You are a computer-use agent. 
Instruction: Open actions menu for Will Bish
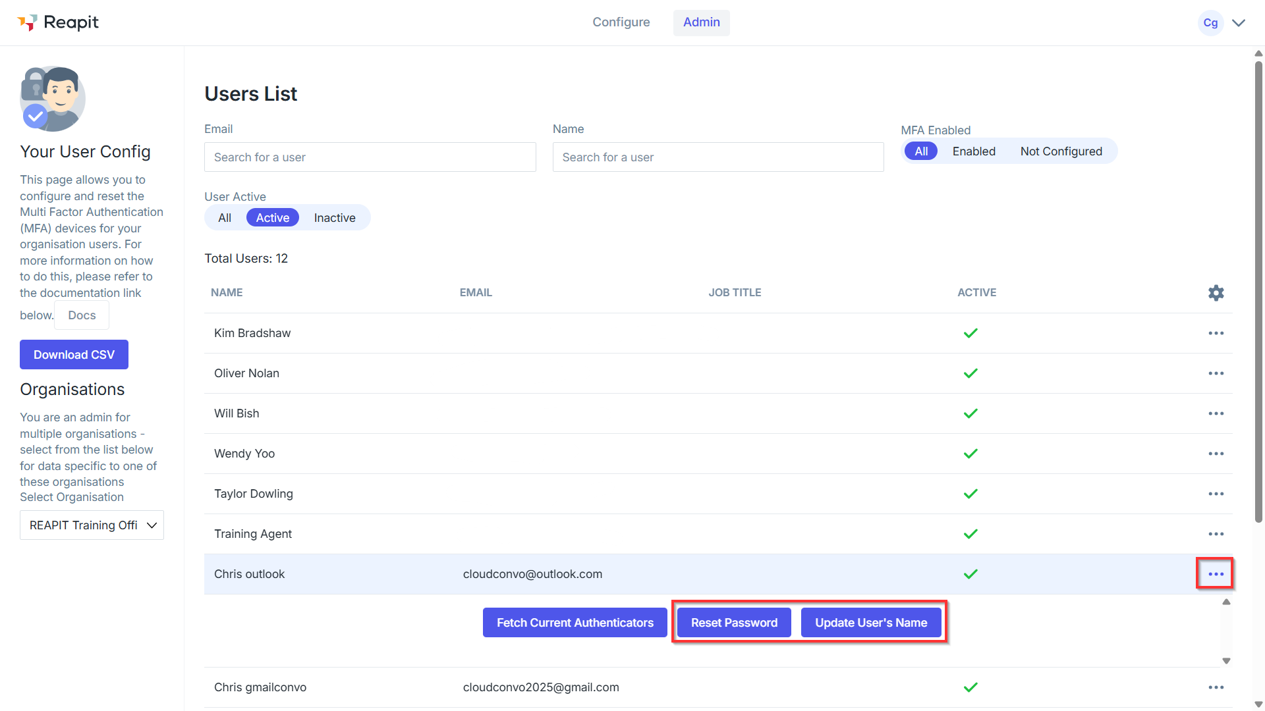[1216, 413]
